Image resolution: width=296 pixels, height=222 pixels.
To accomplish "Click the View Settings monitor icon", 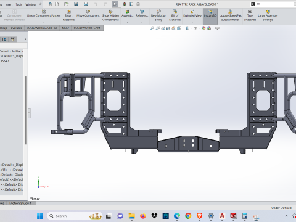I will click(217, 28).
